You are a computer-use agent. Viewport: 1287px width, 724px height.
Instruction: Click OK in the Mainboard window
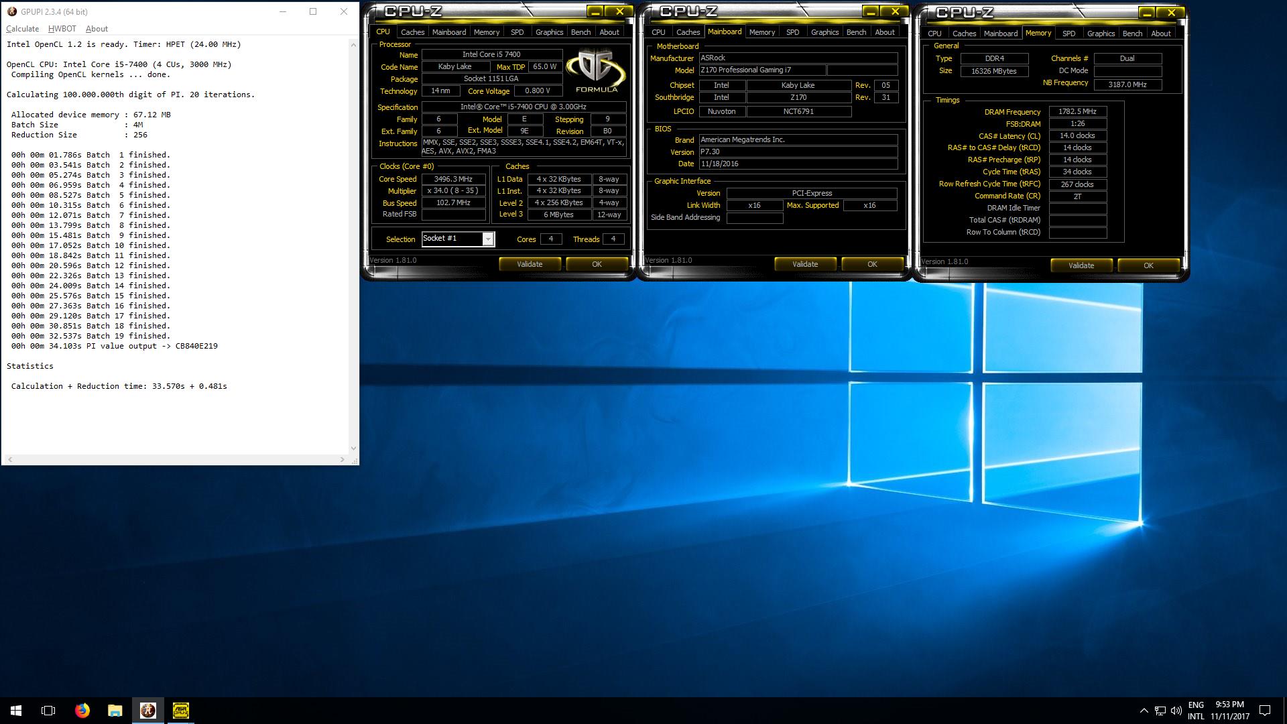(872, 264)
